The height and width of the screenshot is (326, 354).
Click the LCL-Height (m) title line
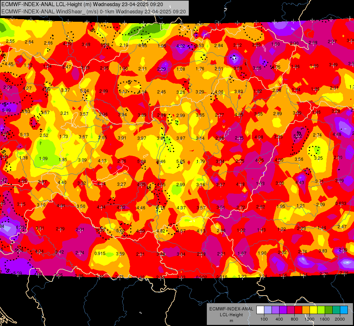tap(82, 4)
